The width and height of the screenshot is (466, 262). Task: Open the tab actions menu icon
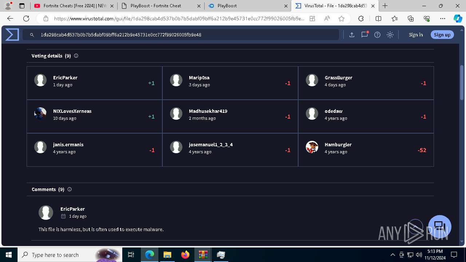22,6
